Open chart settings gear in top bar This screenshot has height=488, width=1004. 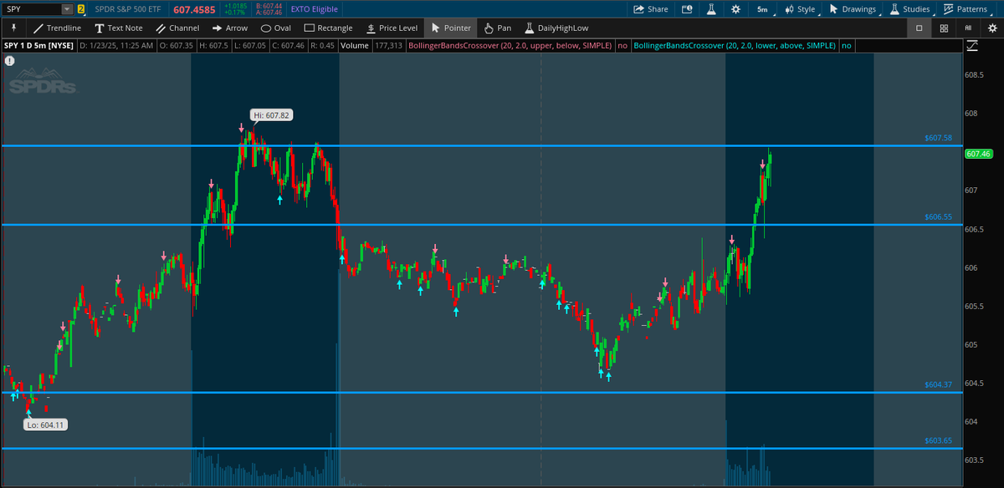tap(735, 9)
